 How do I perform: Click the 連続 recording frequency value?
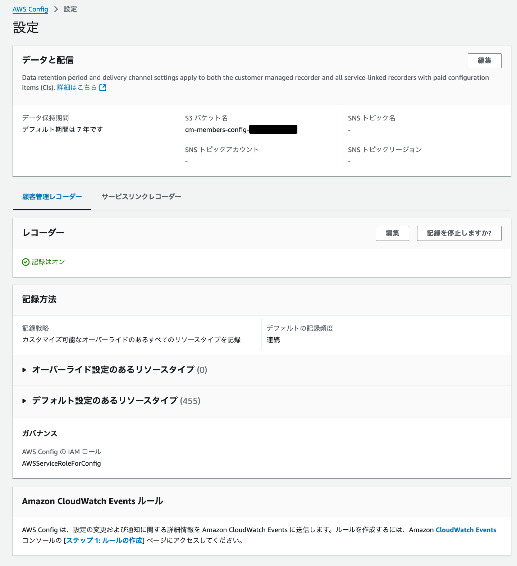pyautogui.click(x=273, y=340)
